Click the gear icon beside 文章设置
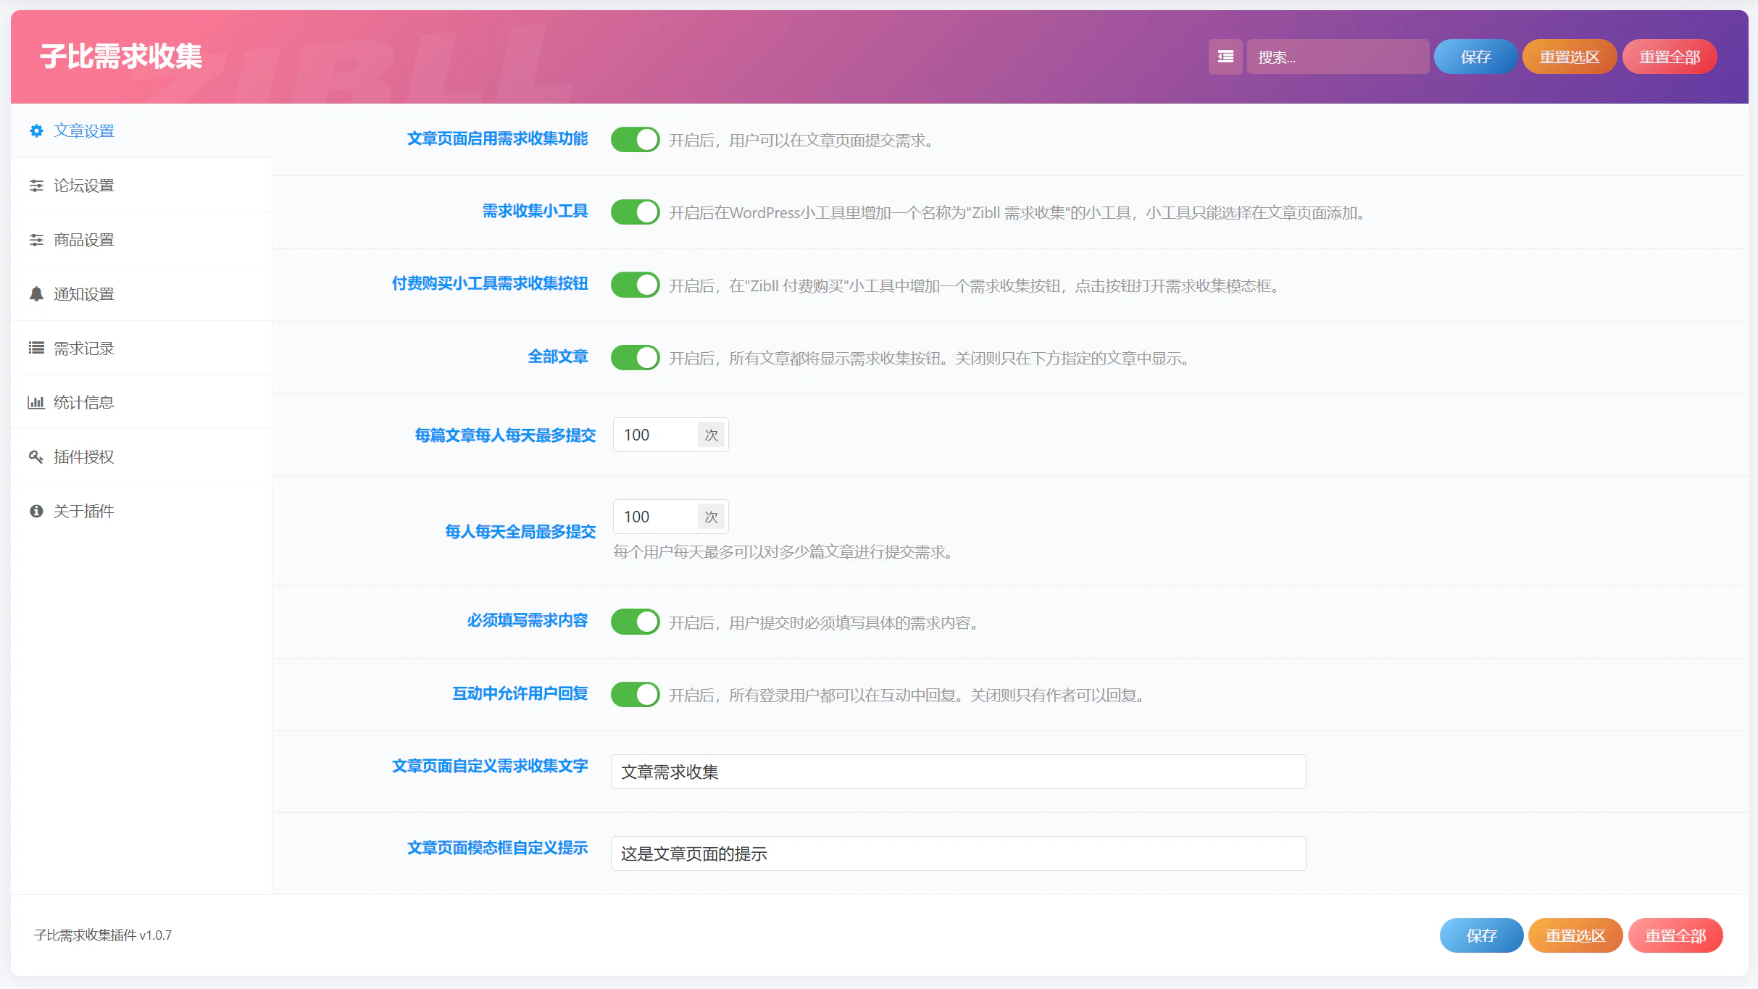 pyautogui.click(x=36, y=131)
